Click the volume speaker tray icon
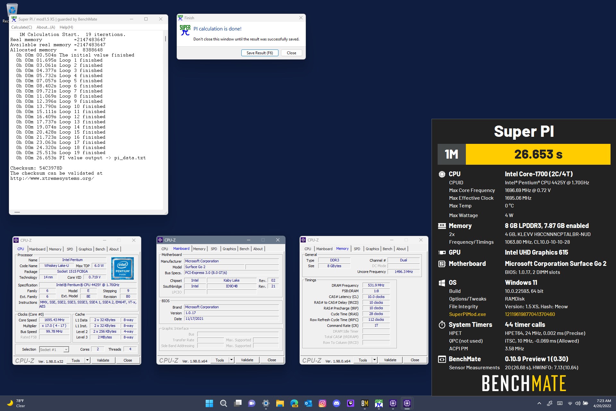Screen dimensions: 616x411 point(577,403)
